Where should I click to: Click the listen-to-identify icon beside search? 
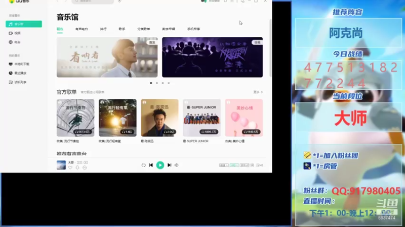point(119,2)
